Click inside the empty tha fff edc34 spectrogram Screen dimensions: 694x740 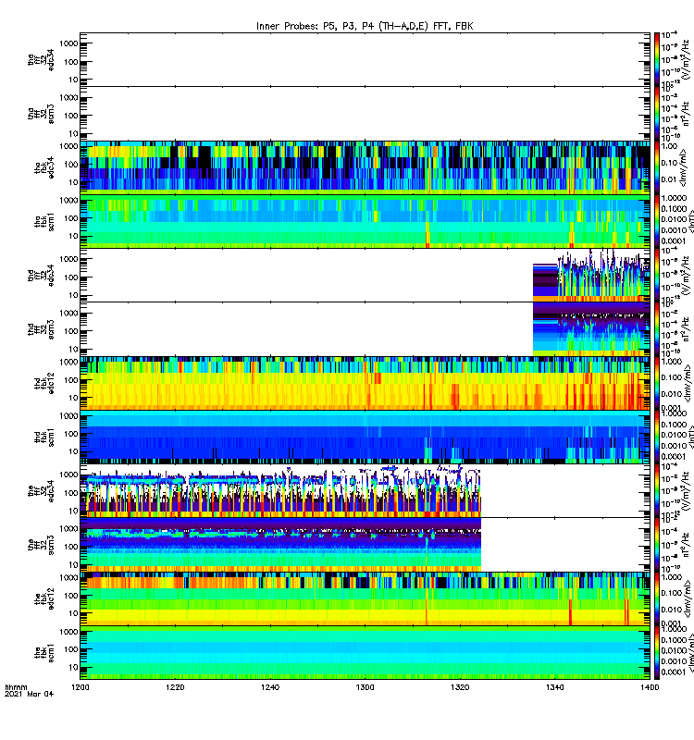click(365, 59)
